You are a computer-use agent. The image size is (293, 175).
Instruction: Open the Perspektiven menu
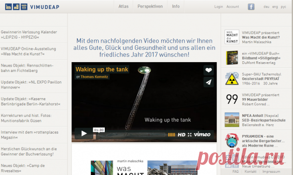(150, 6)
